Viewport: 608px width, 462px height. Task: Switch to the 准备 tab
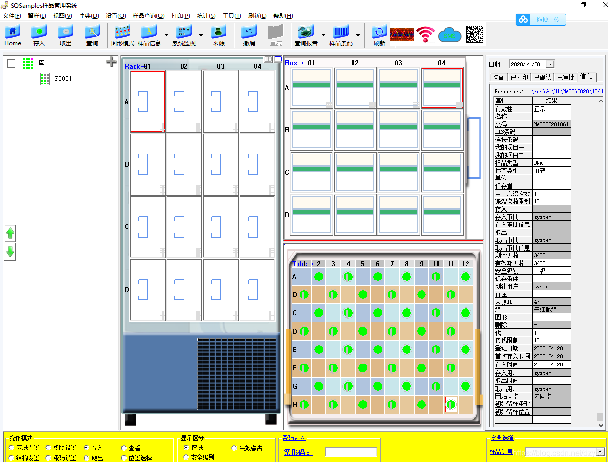pyautogui.click(x=498, y=77)
